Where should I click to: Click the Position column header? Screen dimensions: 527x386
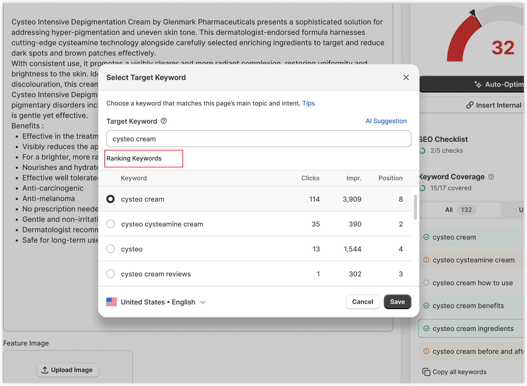[x=391, y=178]
